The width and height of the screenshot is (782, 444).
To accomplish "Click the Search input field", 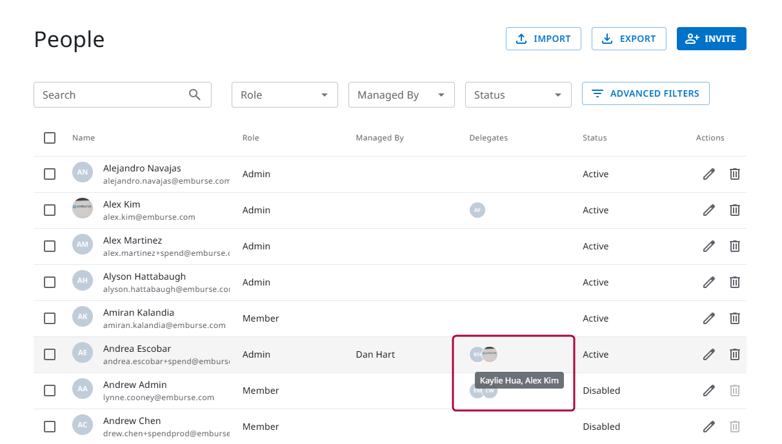I will [x=110, y=94].
